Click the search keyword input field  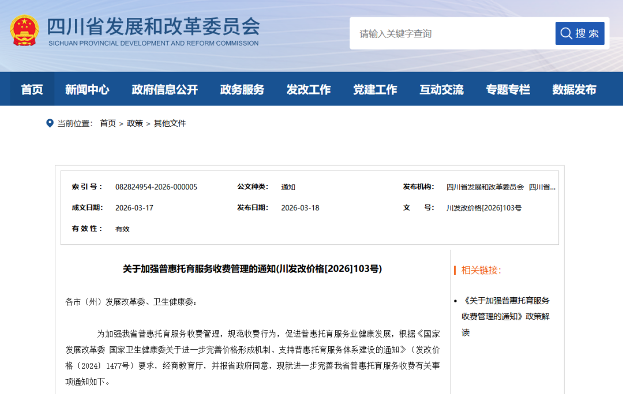453,34
